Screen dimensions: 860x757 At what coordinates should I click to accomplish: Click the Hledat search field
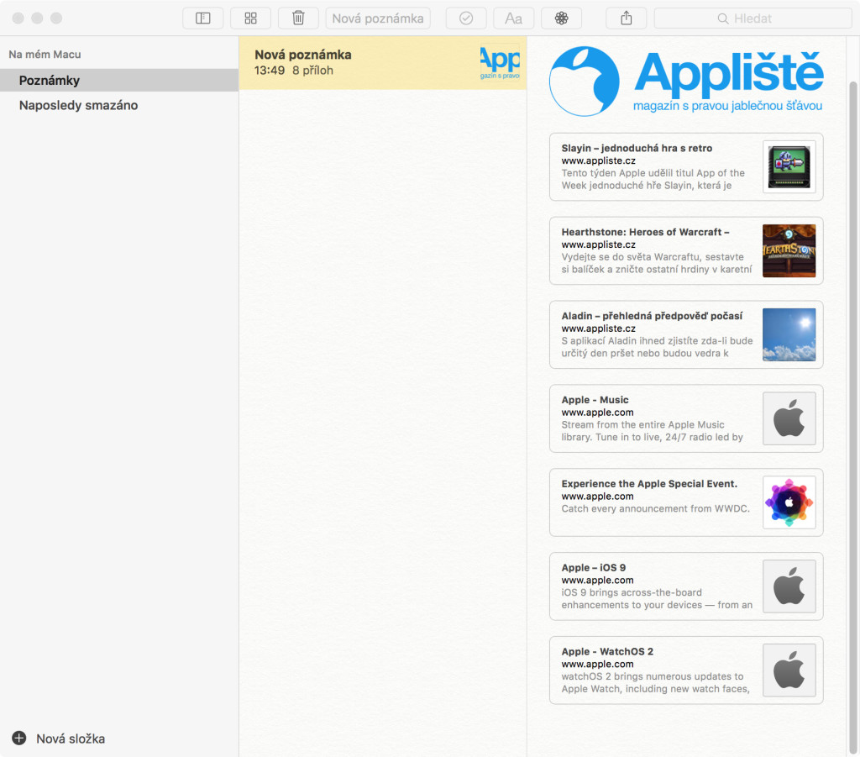point(752,18)
